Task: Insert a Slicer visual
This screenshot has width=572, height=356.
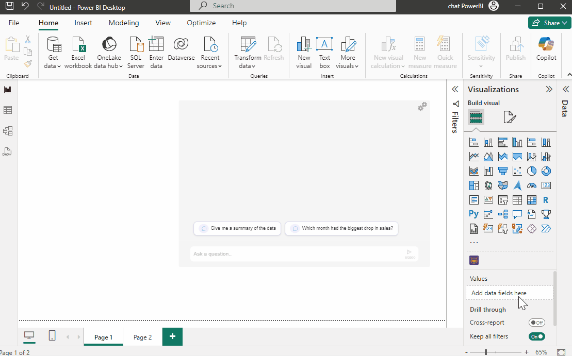Action: click(x=503, y=200)
